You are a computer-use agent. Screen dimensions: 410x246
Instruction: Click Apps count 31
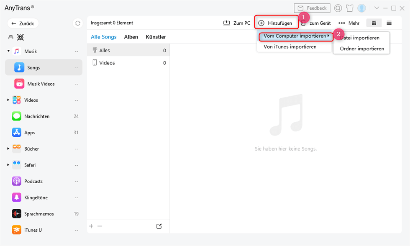click(x=76, y=133)
